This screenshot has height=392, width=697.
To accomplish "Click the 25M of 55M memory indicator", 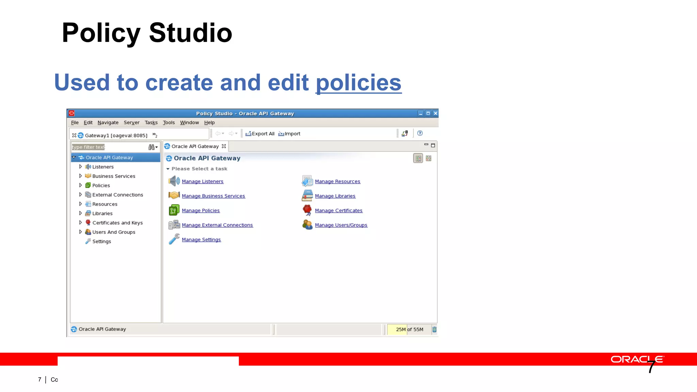I will point(409,329).
